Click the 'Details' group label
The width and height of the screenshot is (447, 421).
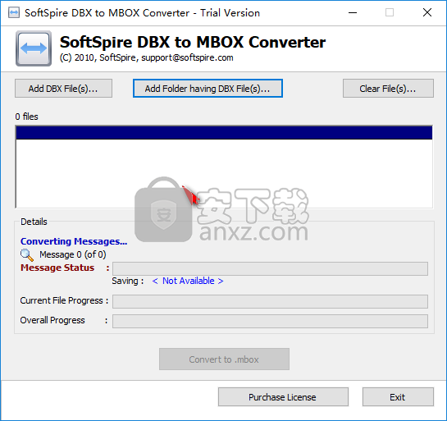34,222
